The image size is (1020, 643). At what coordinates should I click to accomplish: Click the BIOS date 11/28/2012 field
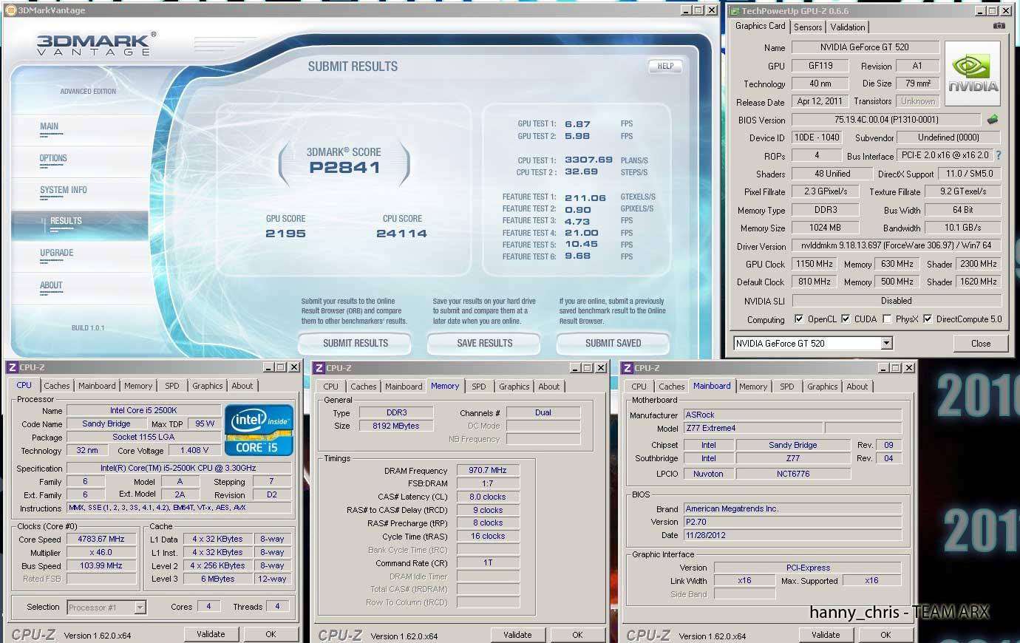(x=792, y=535)
